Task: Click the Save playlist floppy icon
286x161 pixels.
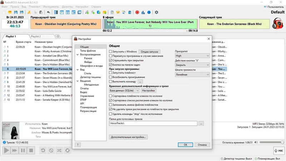Action: (16, 13)
